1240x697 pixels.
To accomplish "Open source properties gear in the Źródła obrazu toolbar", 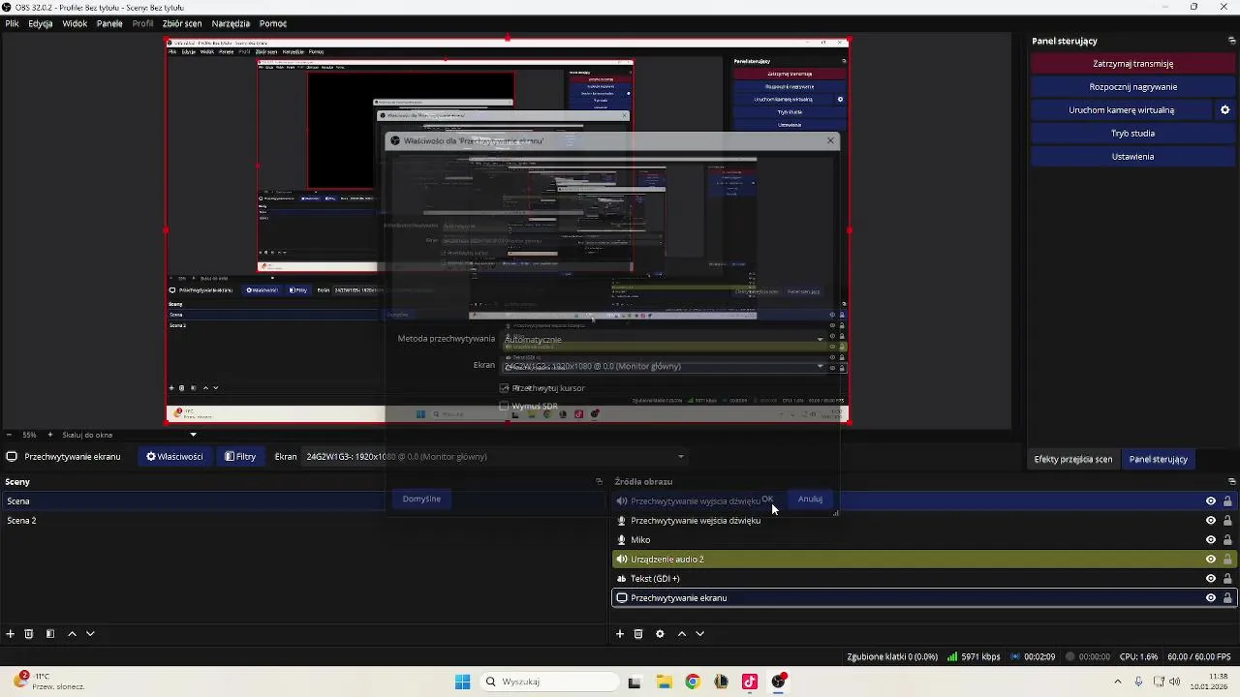I will [660, 634].
